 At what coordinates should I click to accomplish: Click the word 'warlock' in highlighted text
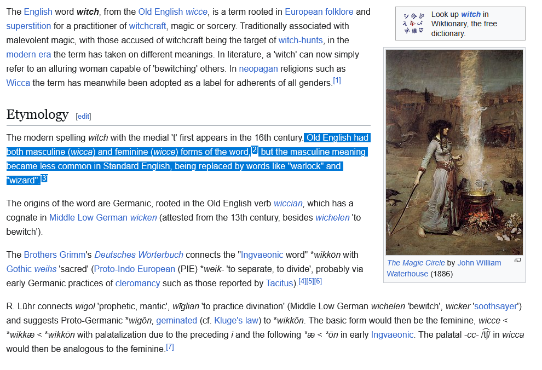pyautogui.click(x=305, y=166)
